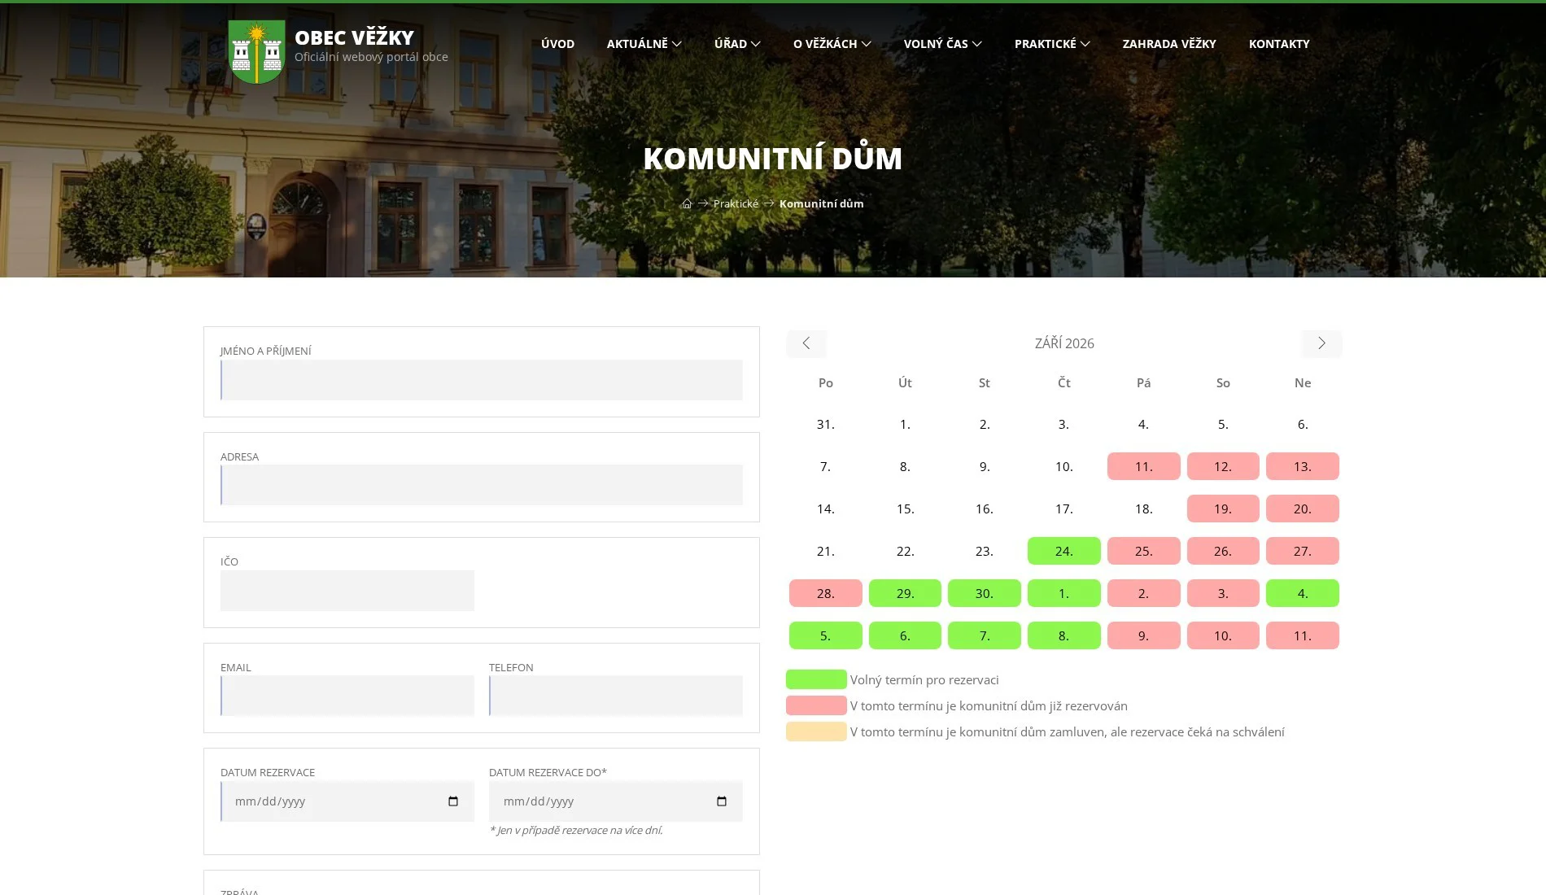The image size is (1546, 895).
Task: Open the Kontakty page
Action: tap(1279, 44)
